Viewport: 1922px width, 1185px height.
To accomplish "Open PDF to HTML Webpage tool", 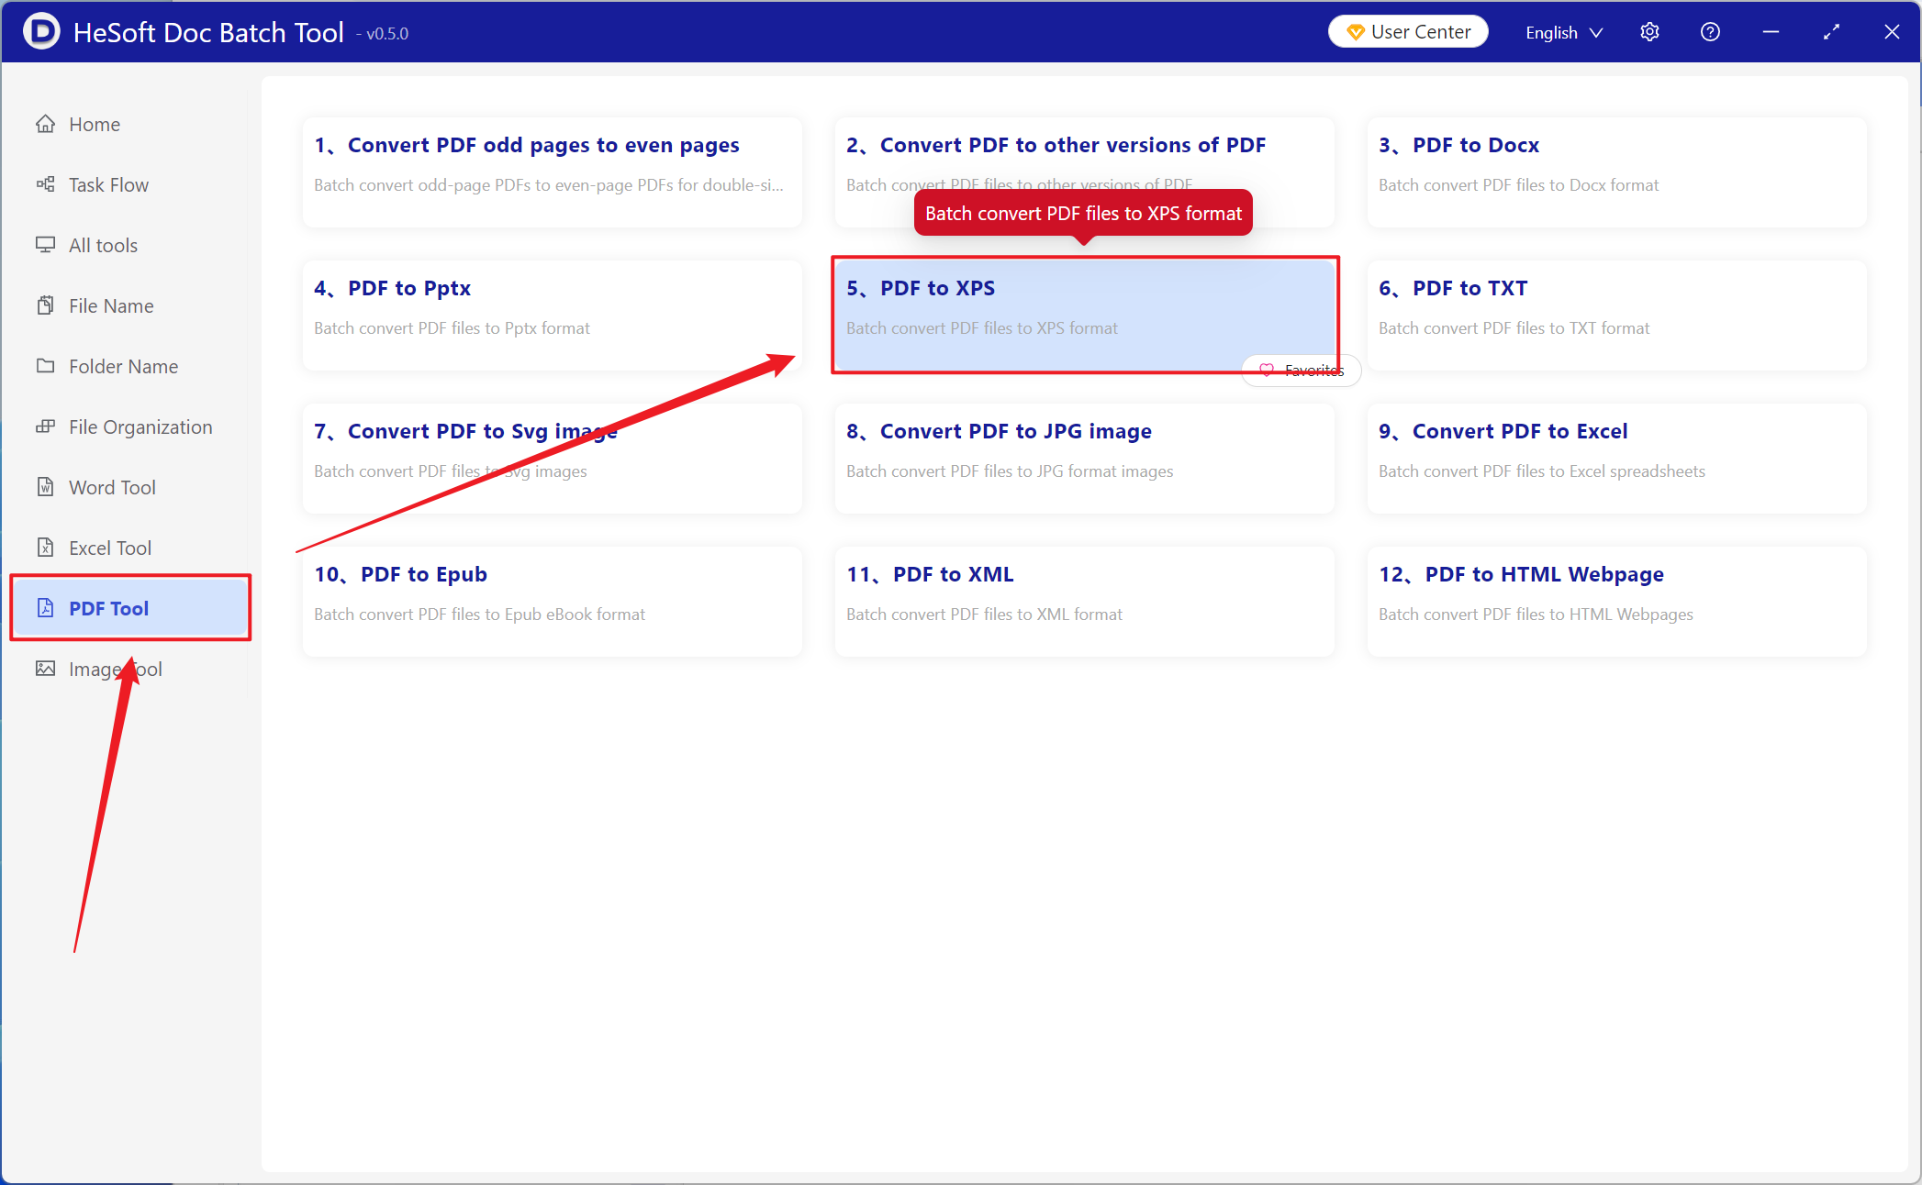I will pyautogui.click(x=1616, y=602).
